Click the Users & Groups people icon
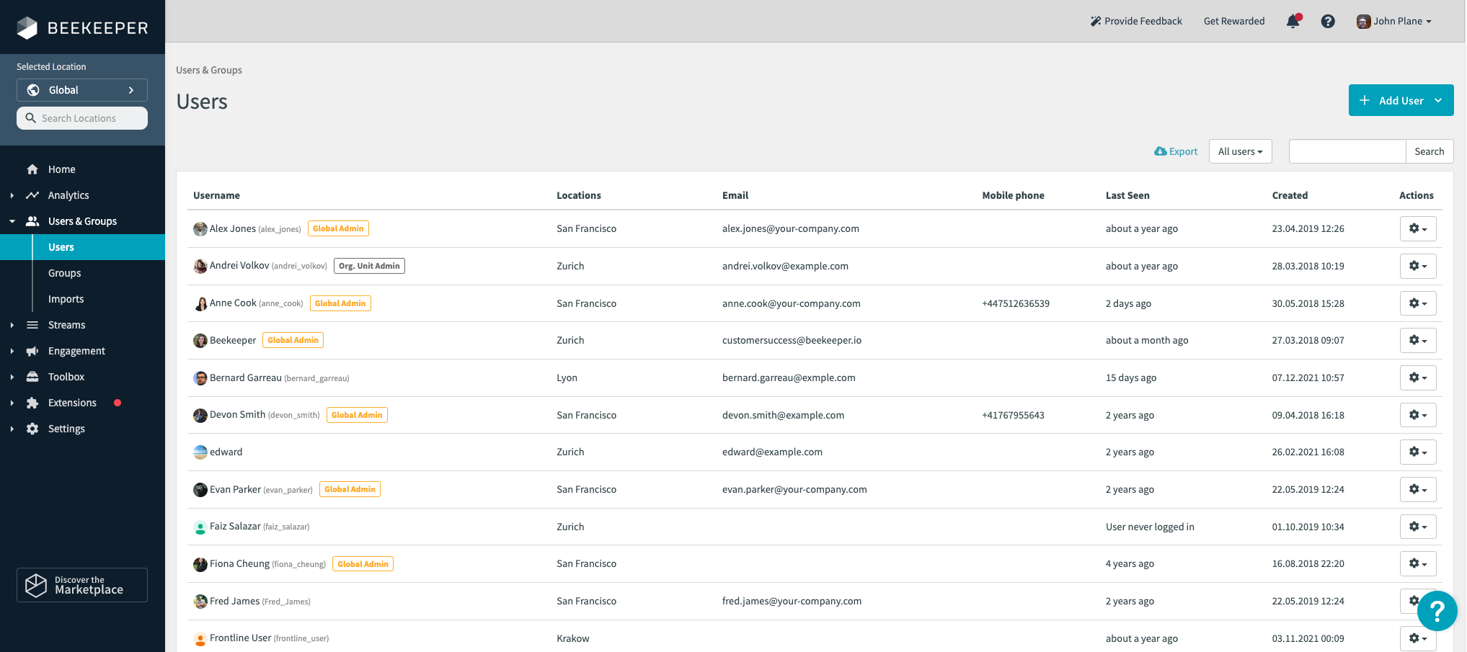The image size is (1467, 652). coord(32,221)
